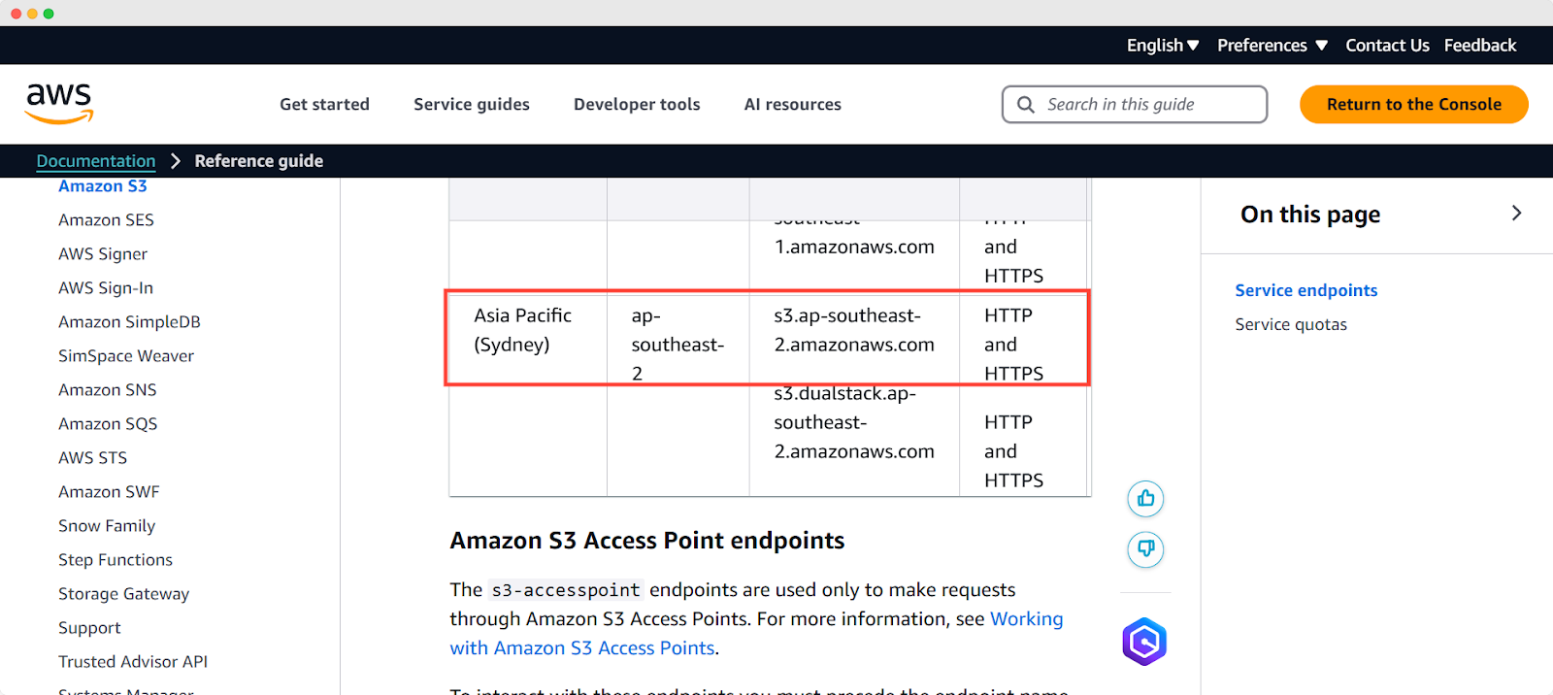Image resolution: width=1553 pixels, height=695 pixels.
Task: Click the AWS logo to go home
Action: (58, 102)
